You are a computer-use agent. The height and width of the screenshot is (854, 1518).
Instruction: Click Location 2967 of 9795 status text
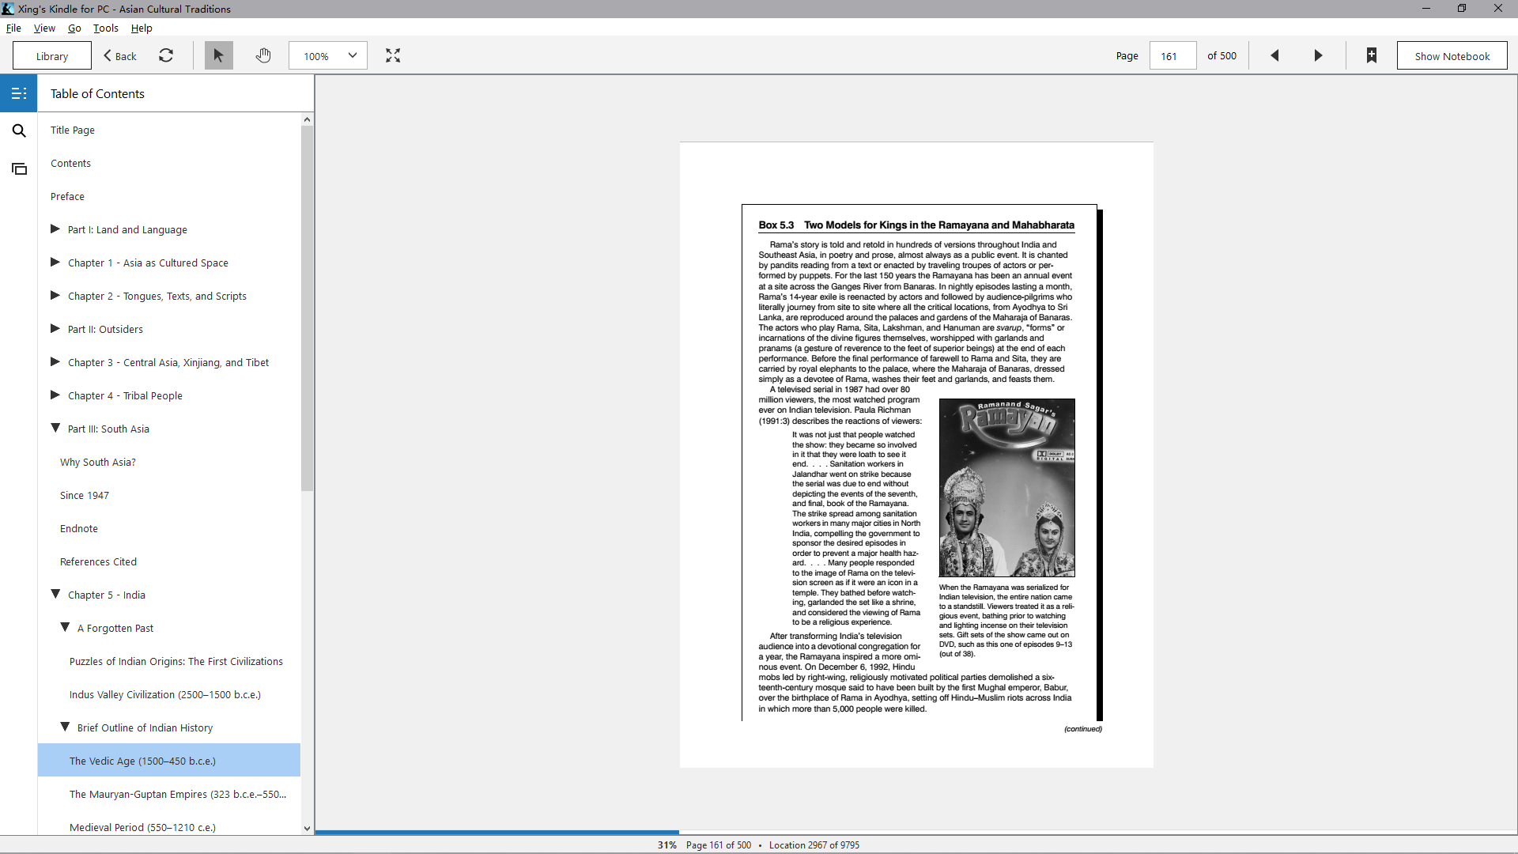click(x=814, y=845)
